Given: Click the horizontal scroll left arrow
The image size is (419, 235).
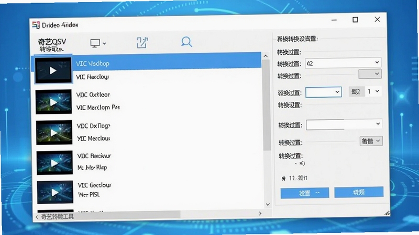Looking at the screenshot, I should (37, 217).
